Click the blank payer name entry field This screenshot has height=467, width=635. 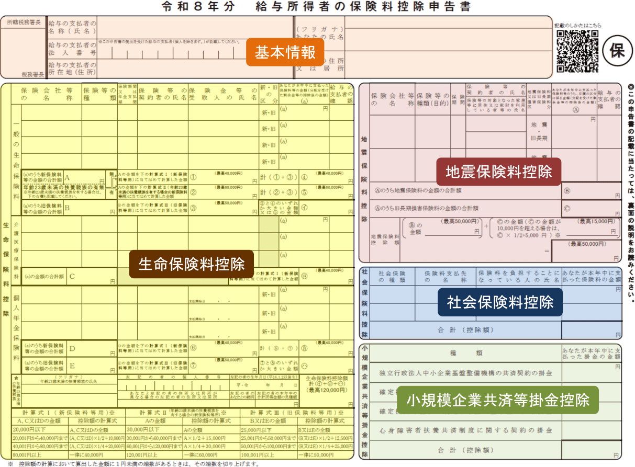195,26
